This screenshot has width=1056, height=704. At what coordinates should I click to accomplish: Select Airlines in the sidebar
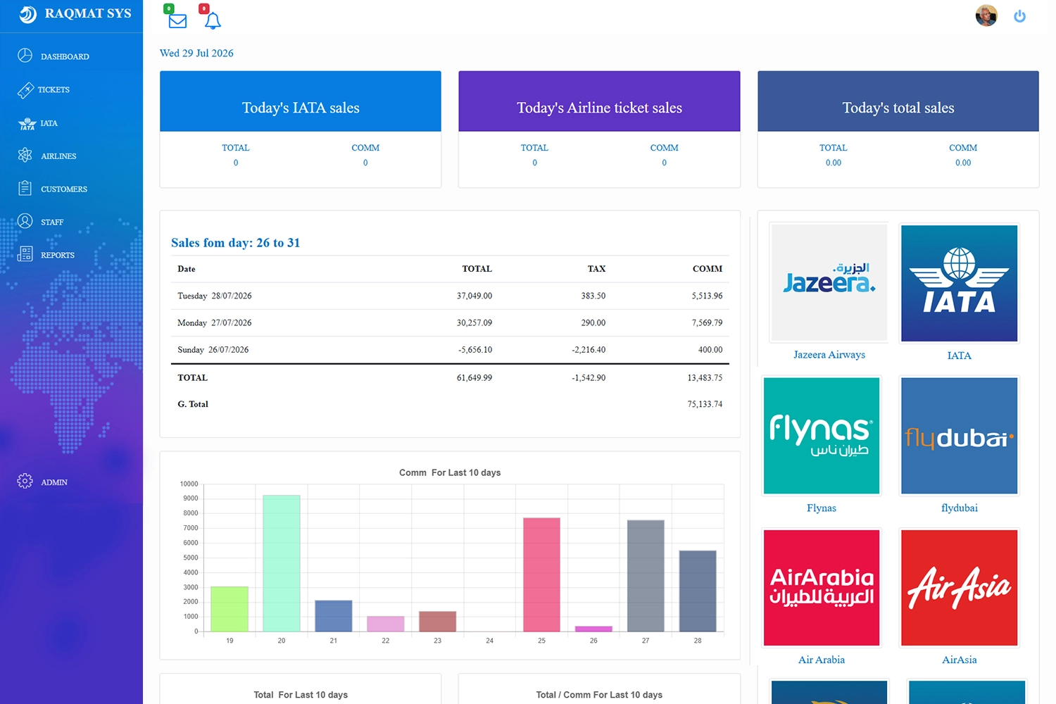click(x=58, y=156)
